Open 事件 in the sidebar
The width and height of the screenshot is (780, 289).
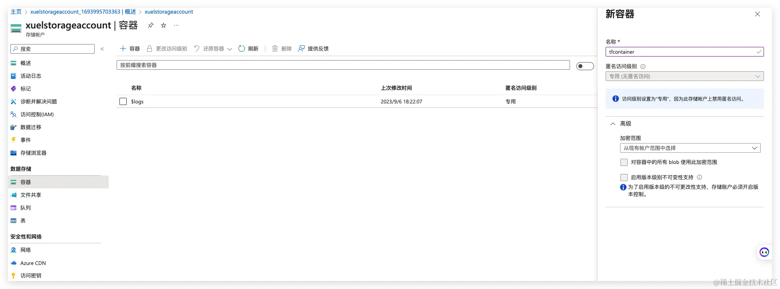26,140
